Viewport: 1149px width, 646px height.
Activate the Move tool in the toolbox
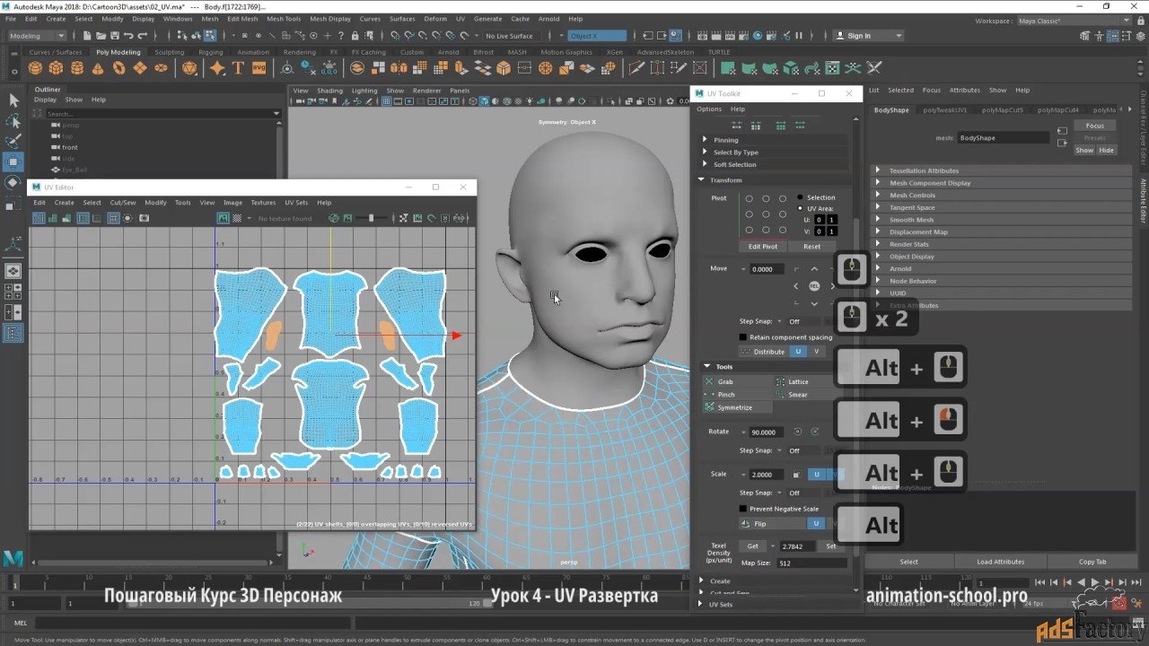coord(13,162)
